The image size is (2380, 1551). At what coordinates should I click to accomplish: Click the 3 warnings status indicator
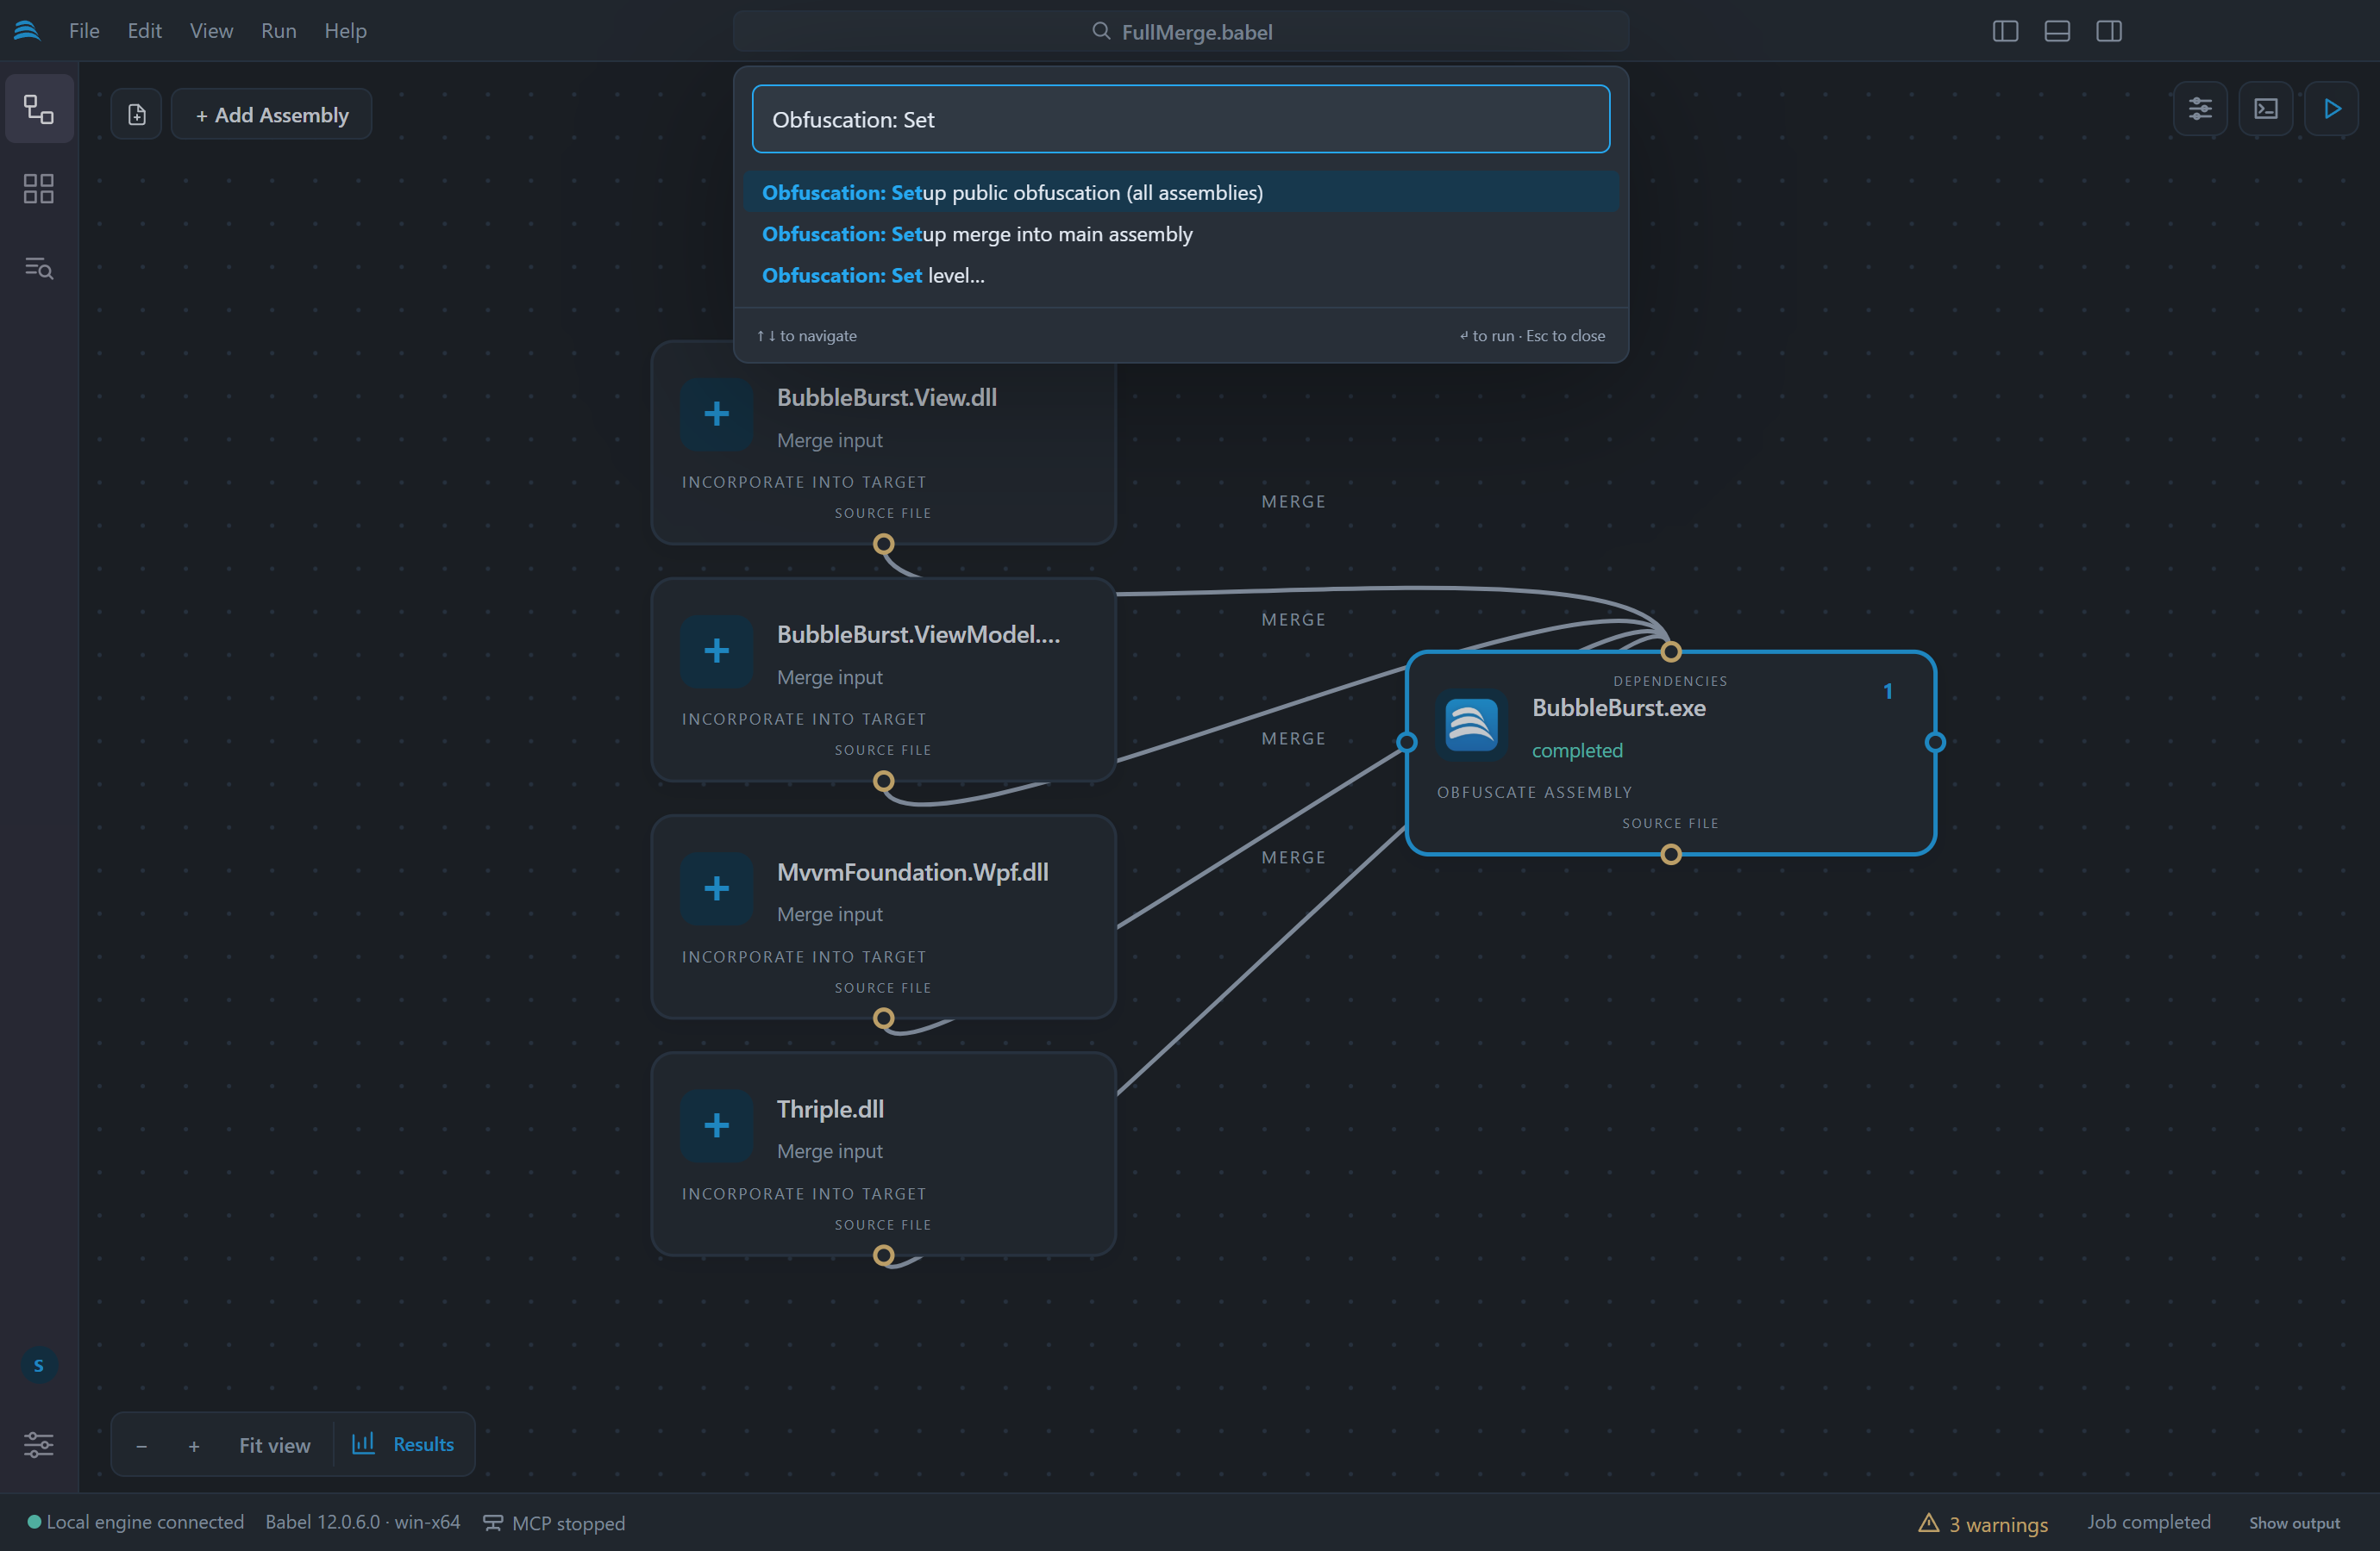coord(1983,1523)
